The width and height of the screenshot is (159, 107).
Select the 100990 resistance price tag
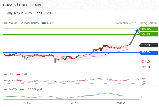coord(148,29)
